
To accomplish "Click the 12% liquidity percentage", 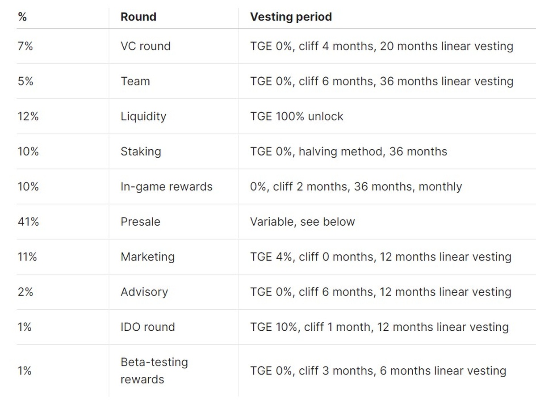I will 28,116.
